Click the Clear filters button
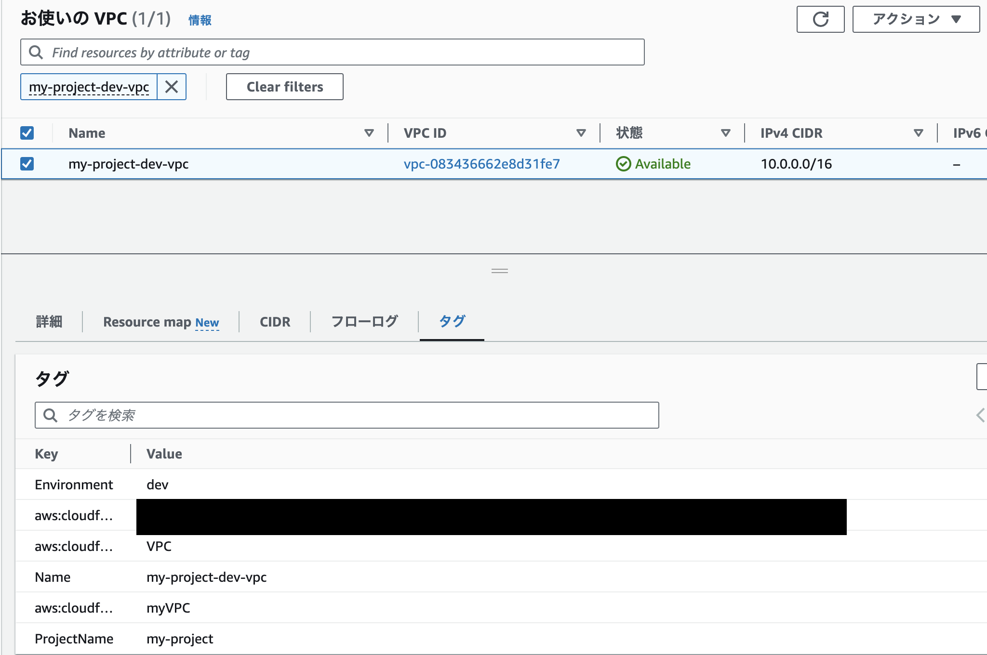The image size is (987, 655). click(x=284, y=87)
